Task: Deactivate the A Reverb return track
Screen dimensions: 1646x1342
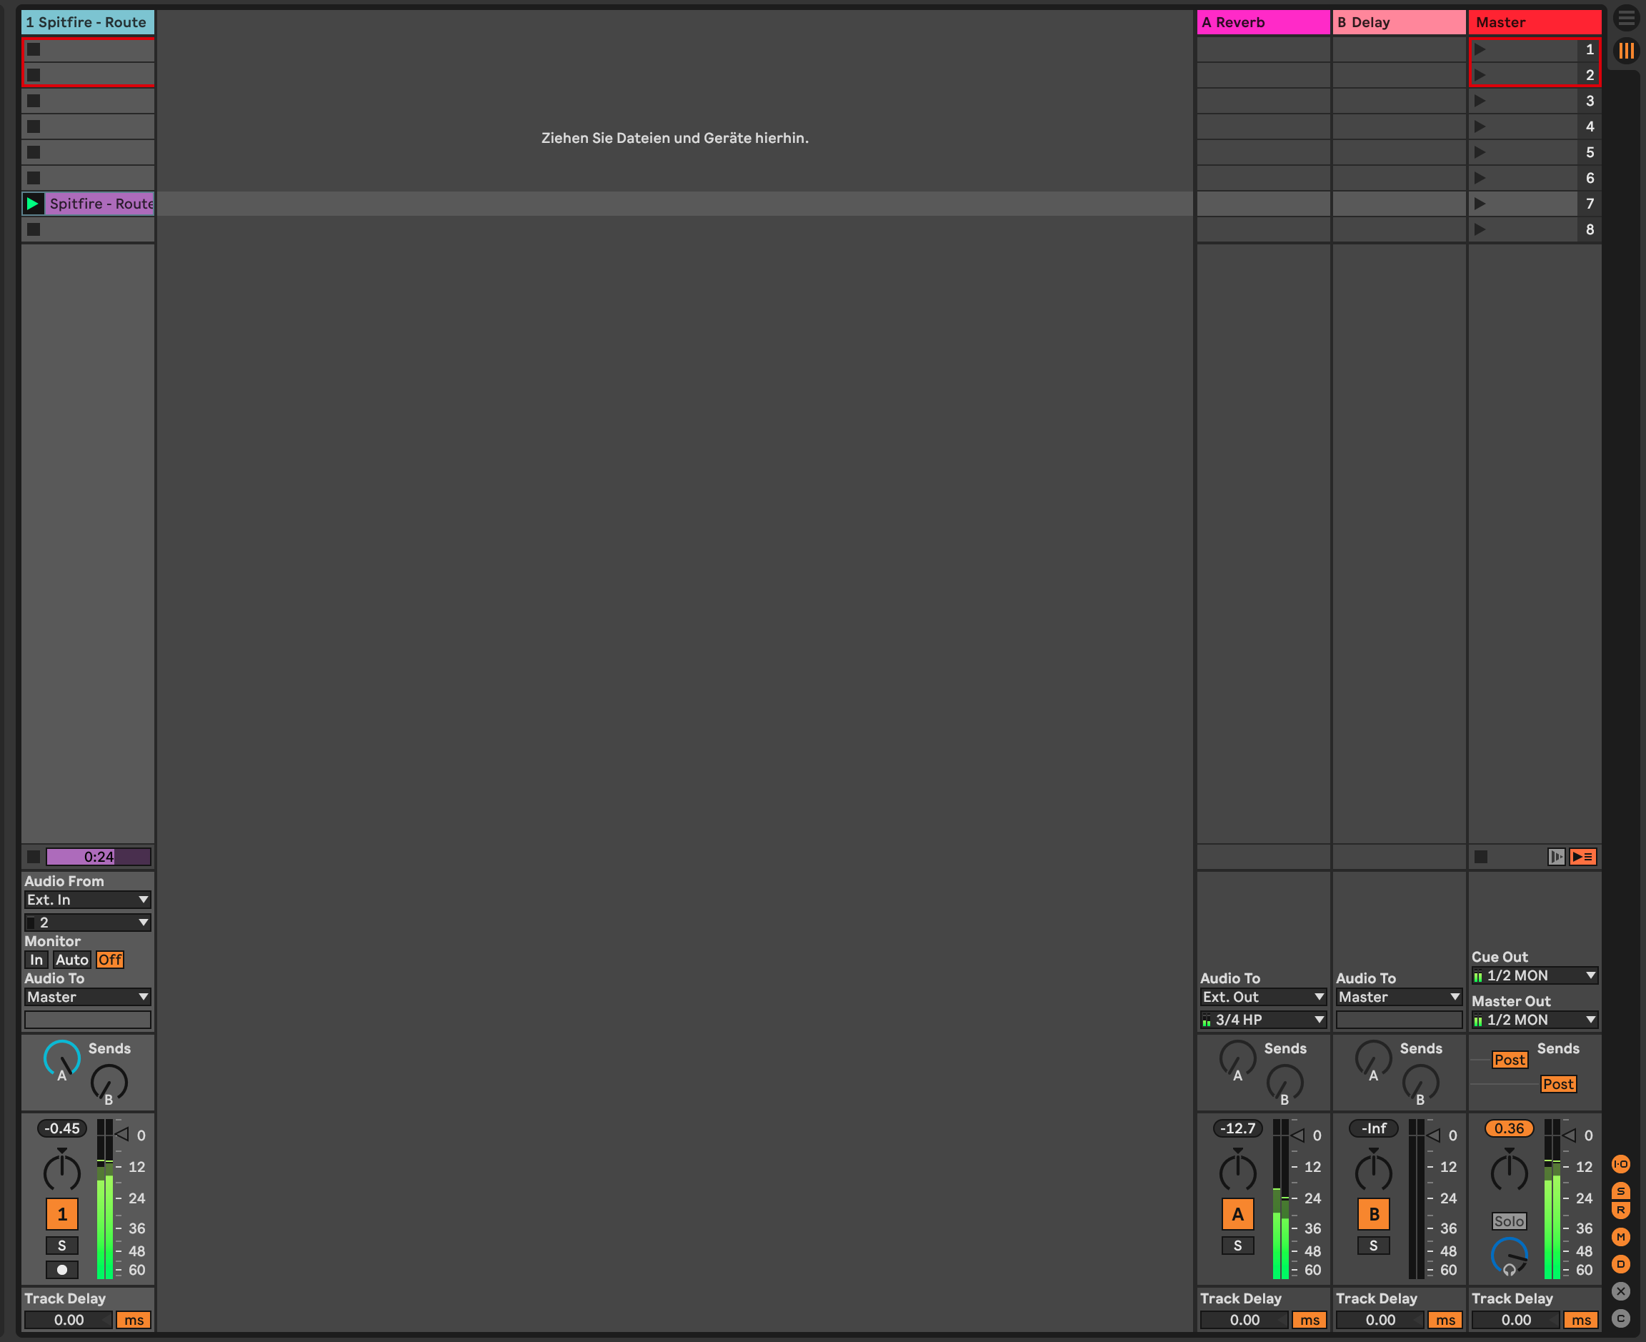Action: click(x=1237, y=1213)
